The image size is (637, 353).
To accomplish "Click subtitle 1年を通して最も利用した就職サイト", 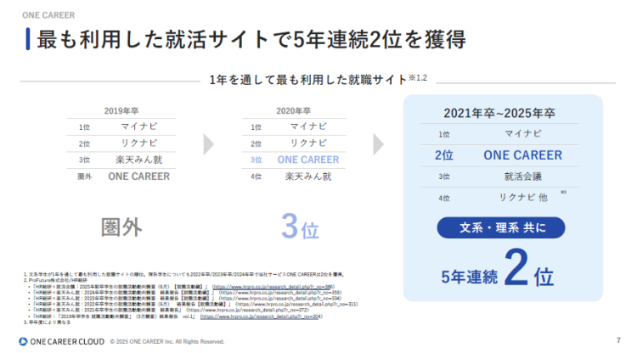I will click(308, 80).
